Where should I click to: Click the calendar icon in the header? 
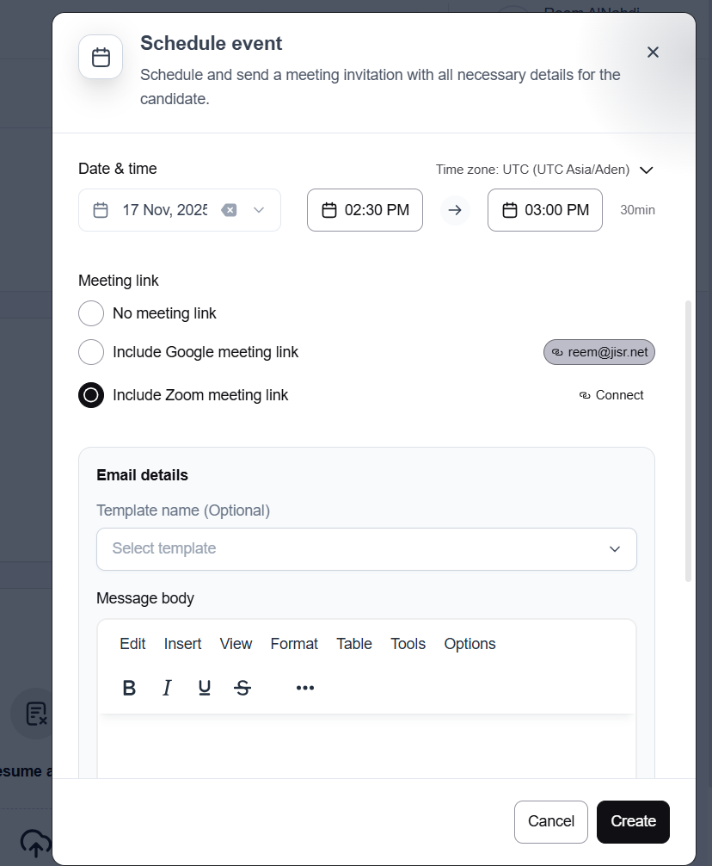pyautogui.click(x=101, y=58)
